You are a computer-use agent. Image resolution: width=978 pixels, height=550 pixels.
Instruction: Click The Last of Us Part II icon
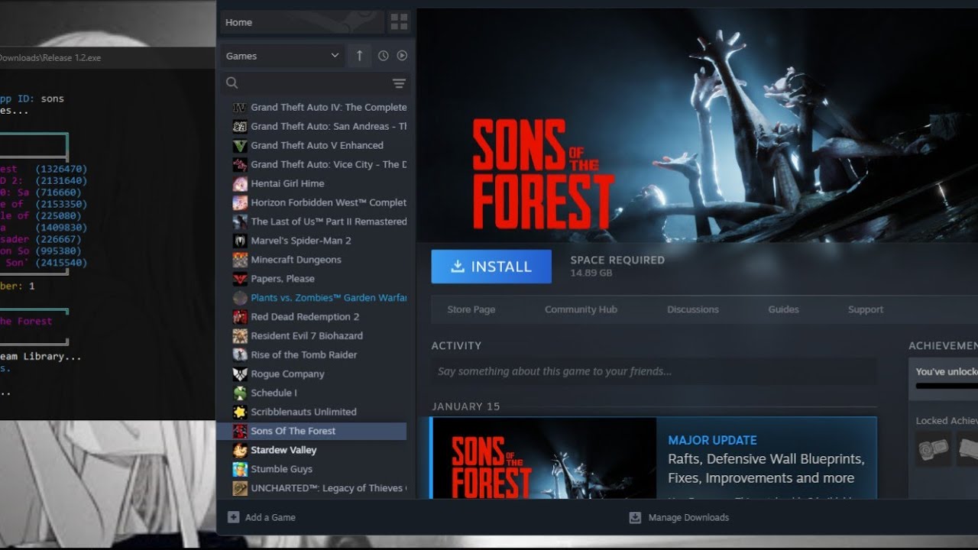240,222
